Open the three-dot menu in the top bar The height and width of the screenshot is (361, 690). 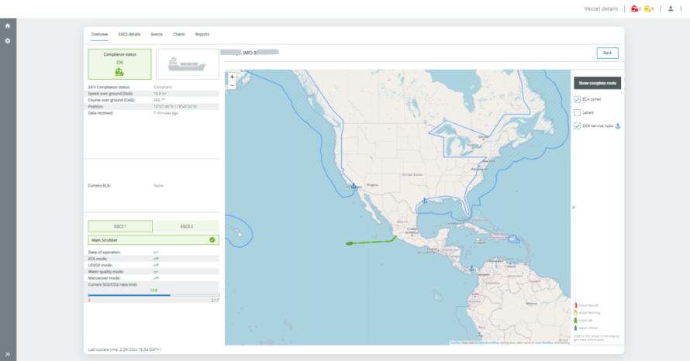click(x=681, y=9)
